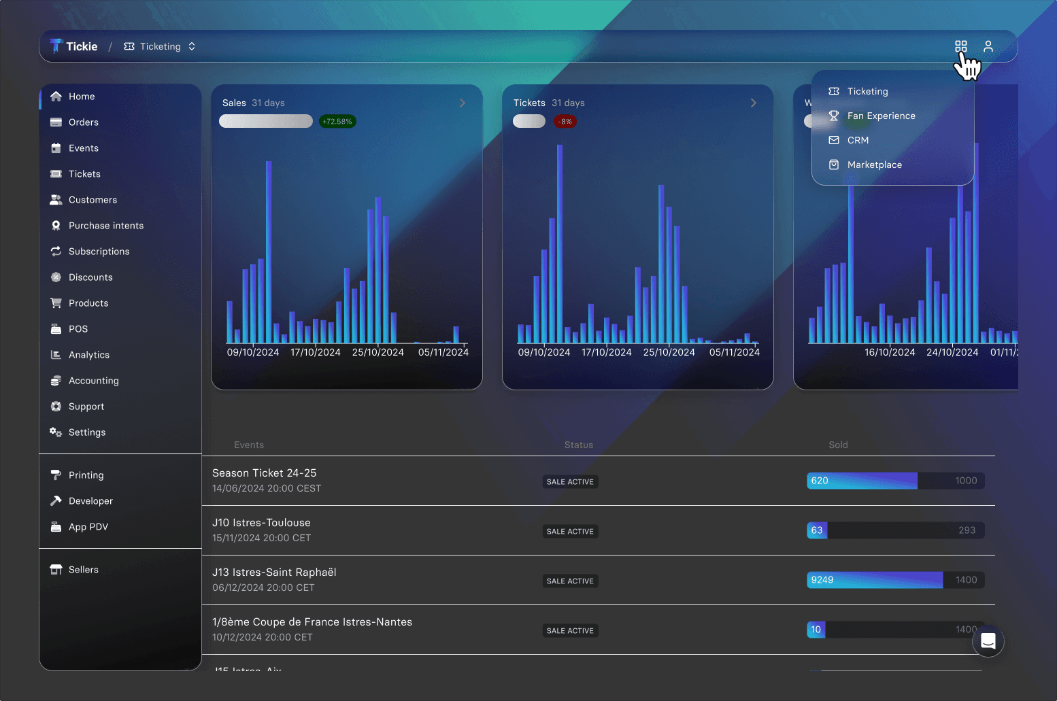The width and height of the screenshot is (1057, 701).
Task: Click the Support lifebuoy icon
Action: (56, 407)
